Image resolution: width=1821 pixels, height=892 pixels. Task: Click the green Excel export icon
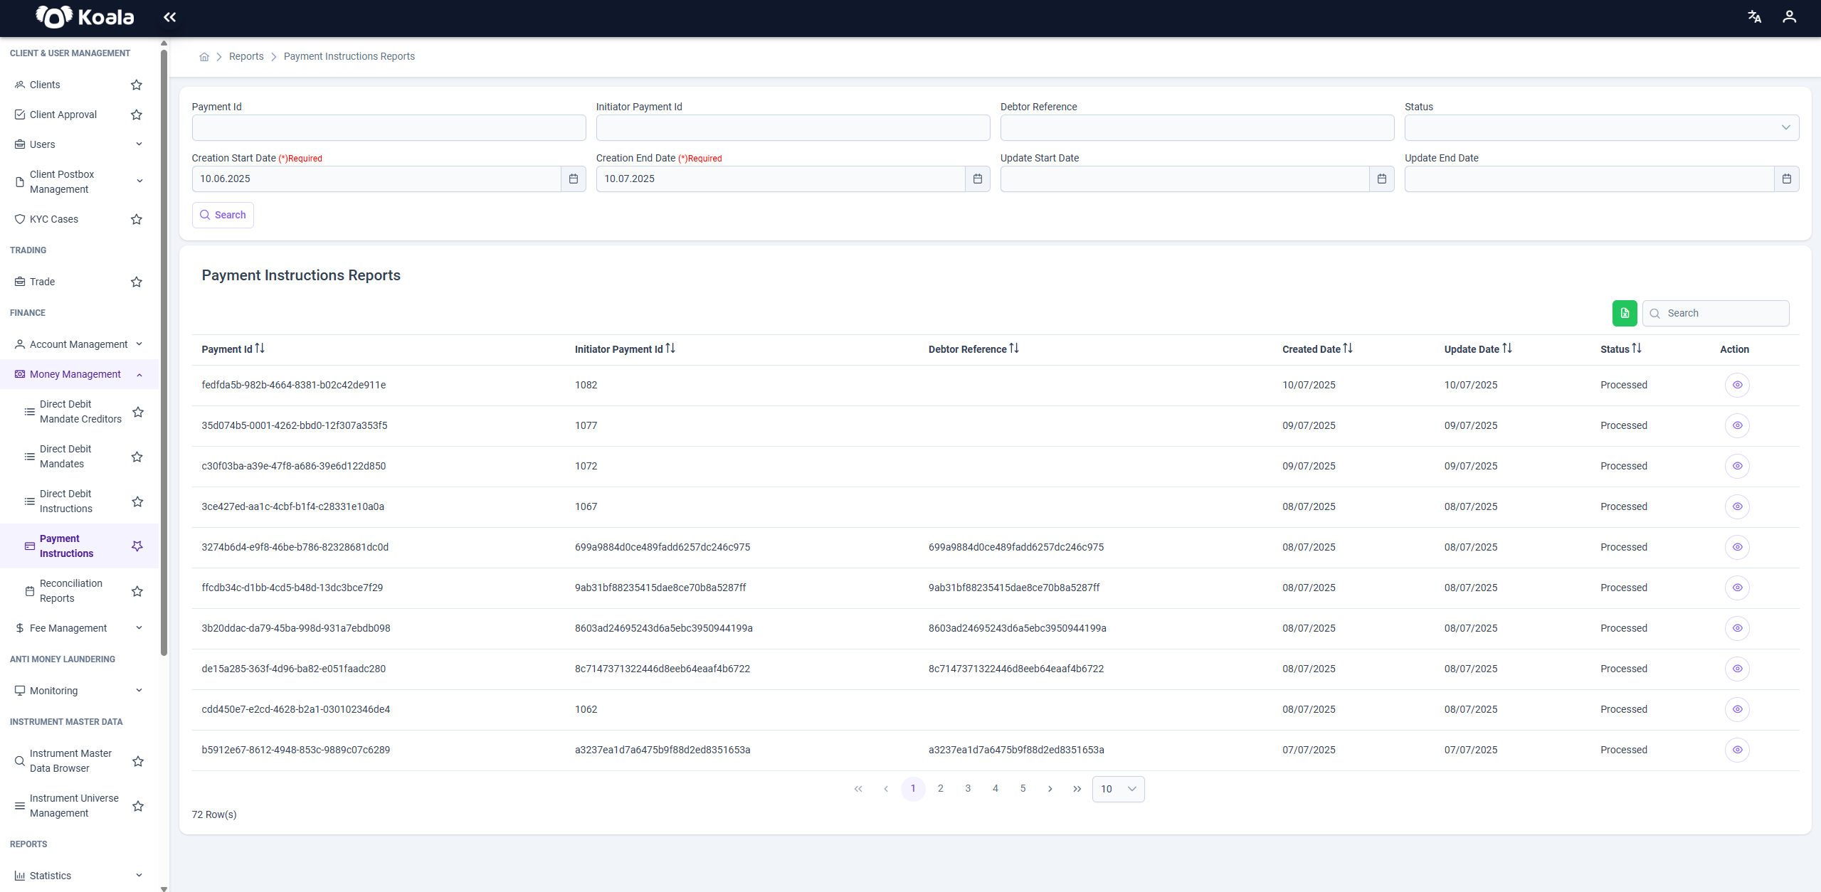click(x=1625, y=313)
